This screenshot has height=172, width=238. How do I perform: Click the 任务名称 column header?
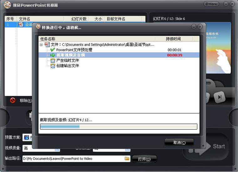pos(97,39)
